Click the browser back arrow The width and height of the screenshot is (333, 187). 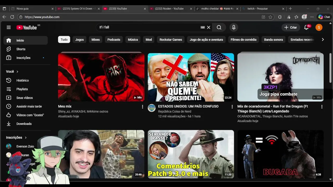pos(4,17)
